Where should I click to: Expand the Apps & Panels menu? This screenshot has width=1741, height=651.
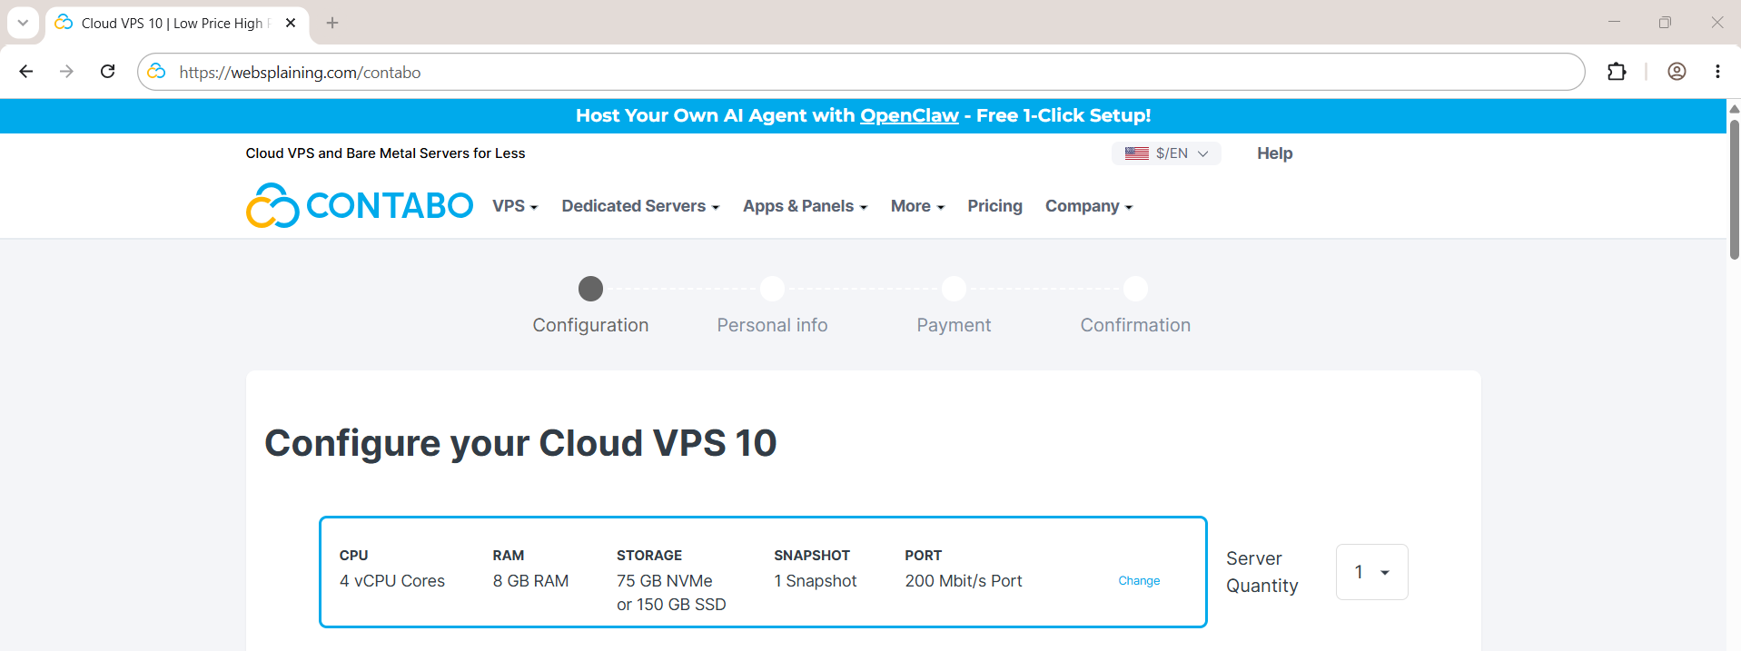[x=805, y=206]
